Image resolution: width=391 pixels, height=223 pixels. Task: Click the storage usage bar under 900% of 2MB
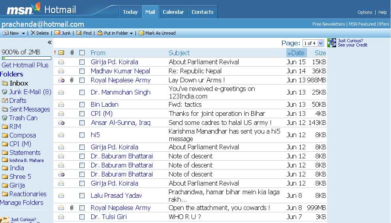pyautogui.click(x=26, y=58)
